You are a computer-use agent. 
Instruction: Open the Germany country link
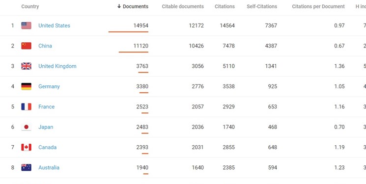[49, 86]
